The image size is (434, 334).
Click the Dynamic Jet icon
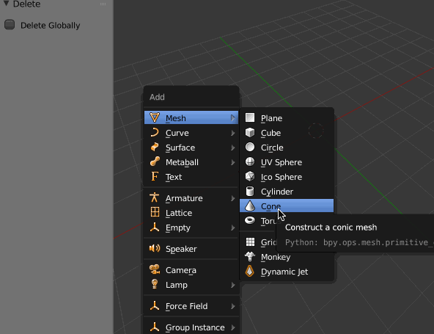tap(250, 271)
